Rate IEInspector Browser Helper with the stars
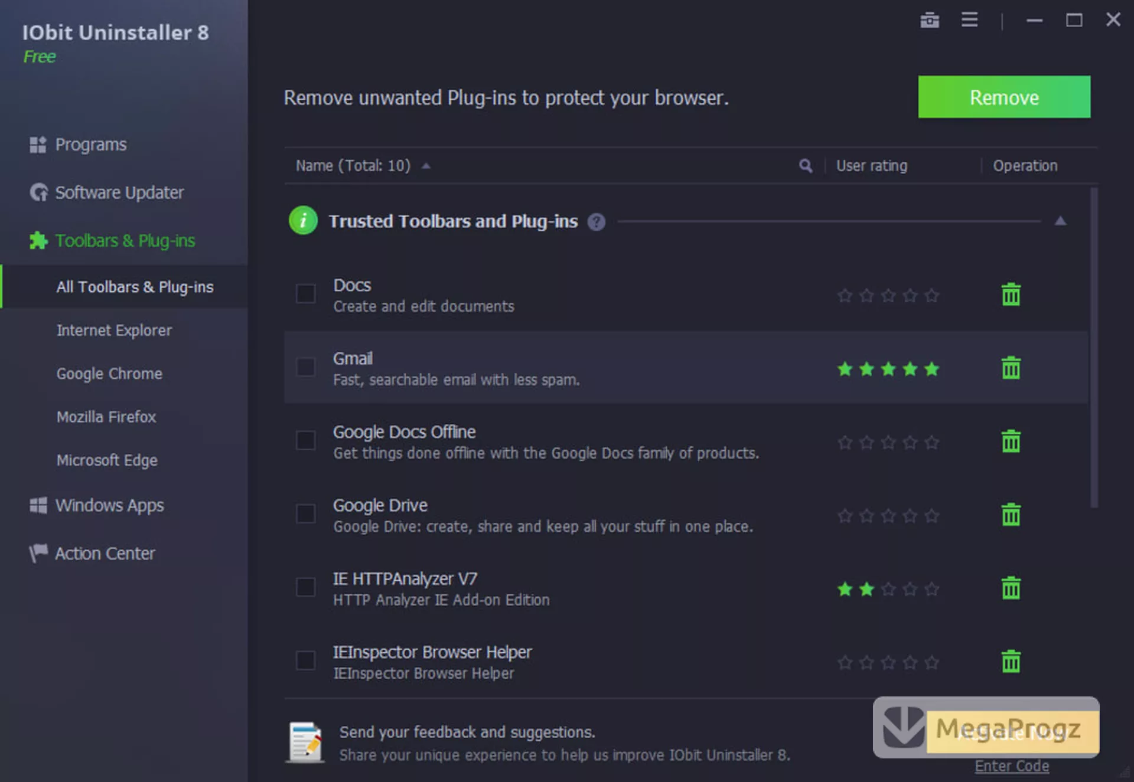Viewport: 1134px width, 782px height. click(x=888, y=662)
